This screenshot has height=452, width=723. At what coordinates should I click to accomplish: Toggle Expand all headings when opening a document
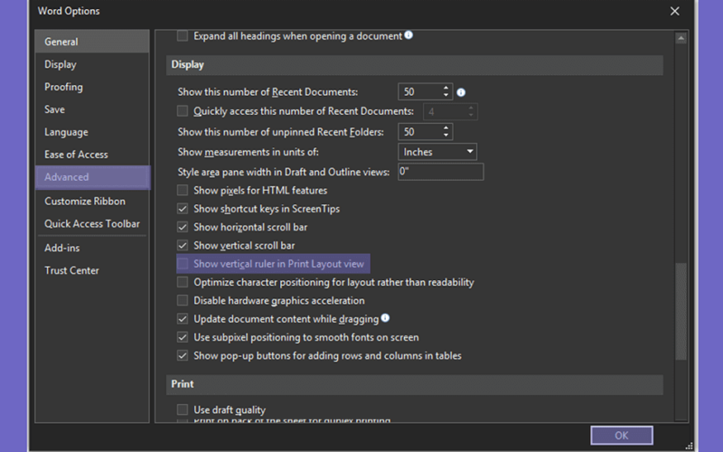coord(183,36)
